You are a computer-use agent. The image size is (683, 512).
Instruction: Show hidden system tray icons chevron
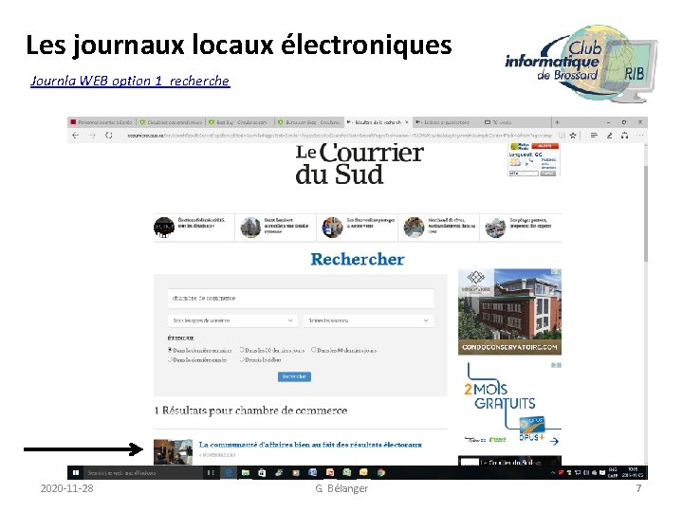(553, 472)
